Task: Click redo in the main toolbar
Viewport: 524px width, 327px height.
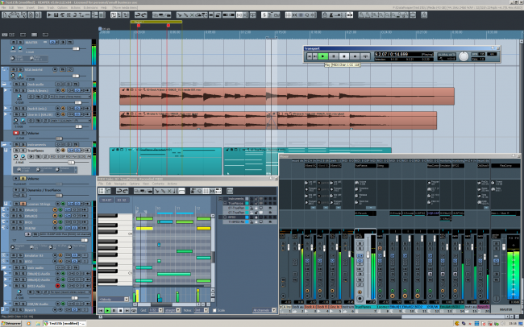Action: click(x=144, y=15)
